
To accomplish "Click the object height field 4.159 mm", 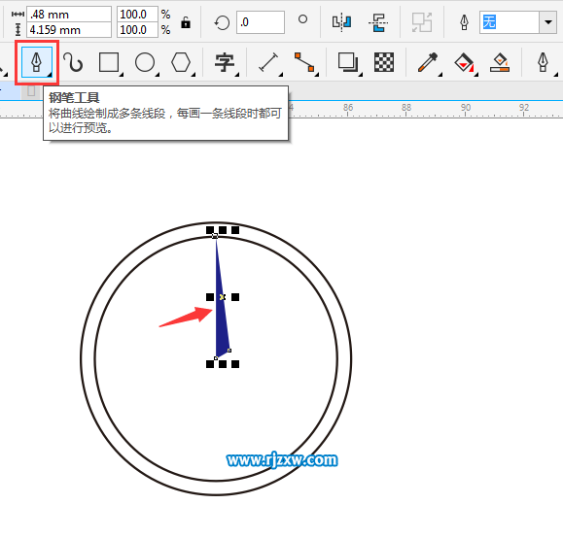I will pos(69,30).
